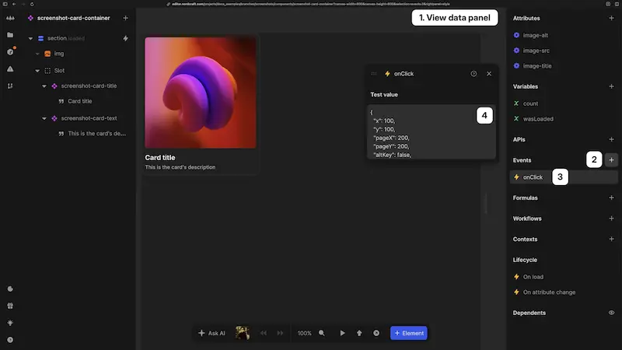The height and width of the screenshot is (350, 622).
Task: Collapse the screenshot-card-title node
Action: pyautogui.click(x=44, y=86)
